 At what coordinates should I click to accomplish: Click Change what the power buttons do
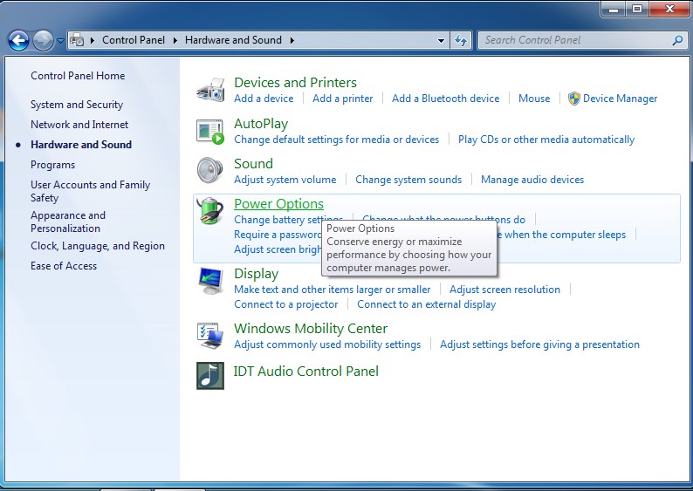coord(443,218)
